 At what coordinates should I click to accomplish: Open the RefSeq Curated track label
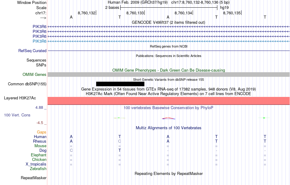(x=32, y=51)
